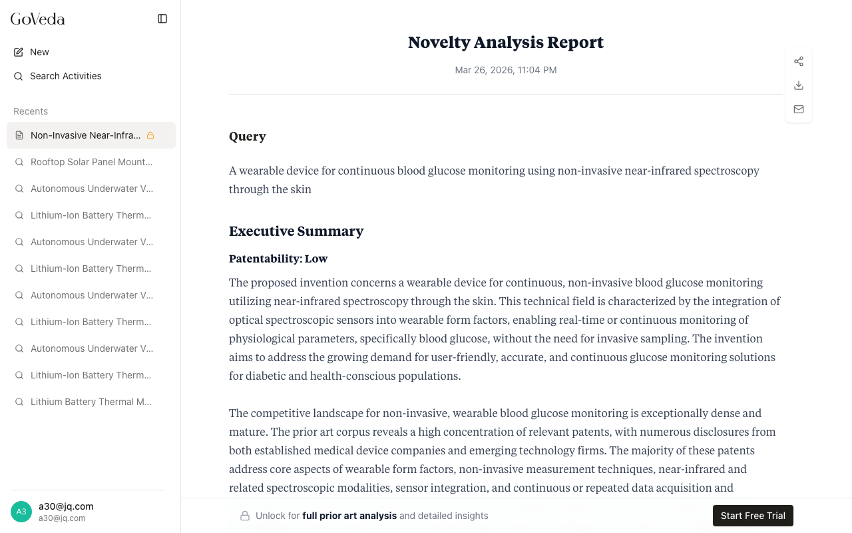Click the New menu item
The image size is (852, 533).
tap(39, 52)
